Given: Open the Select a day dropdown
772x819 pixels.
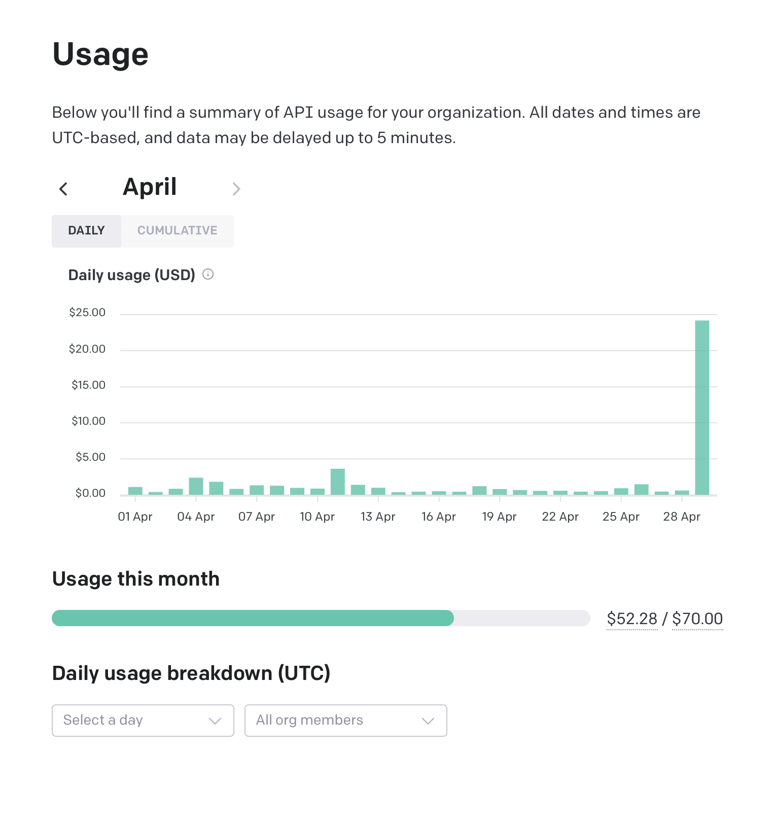Looking at the screenshot, I should click(143, 720).
